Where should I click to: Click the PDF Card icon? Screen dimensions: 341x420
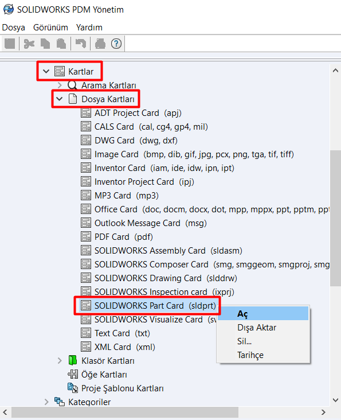[85, 237]
